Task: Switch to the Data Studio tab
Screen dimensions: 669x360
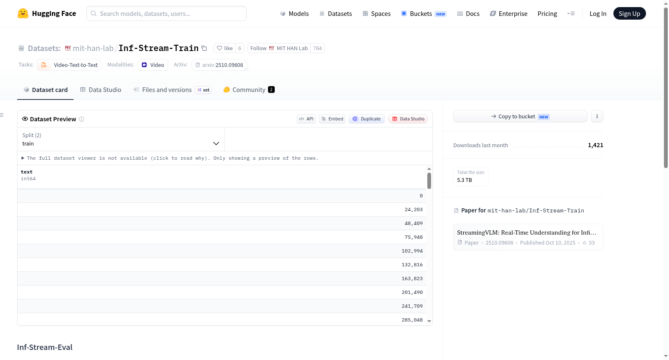Action: coord(100,90)
